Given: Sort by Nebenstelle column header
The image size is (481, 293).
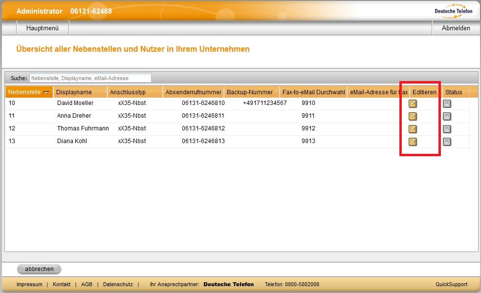Looking at the screenshot, I should tap(29, 92).
